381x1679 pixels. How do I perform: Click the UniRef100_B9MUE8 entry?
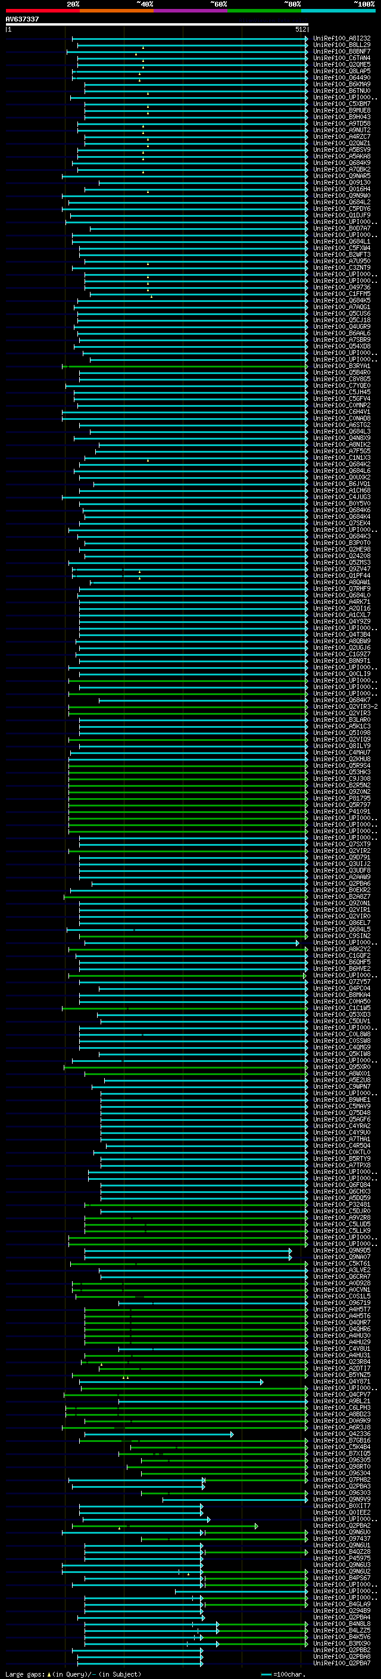pyautogui.click(x=342, y=110)
